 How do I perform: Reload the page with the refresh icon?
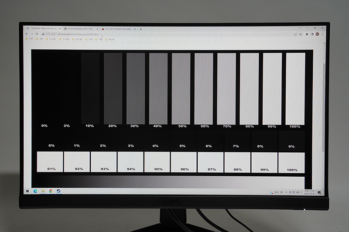tap(37, 34)
